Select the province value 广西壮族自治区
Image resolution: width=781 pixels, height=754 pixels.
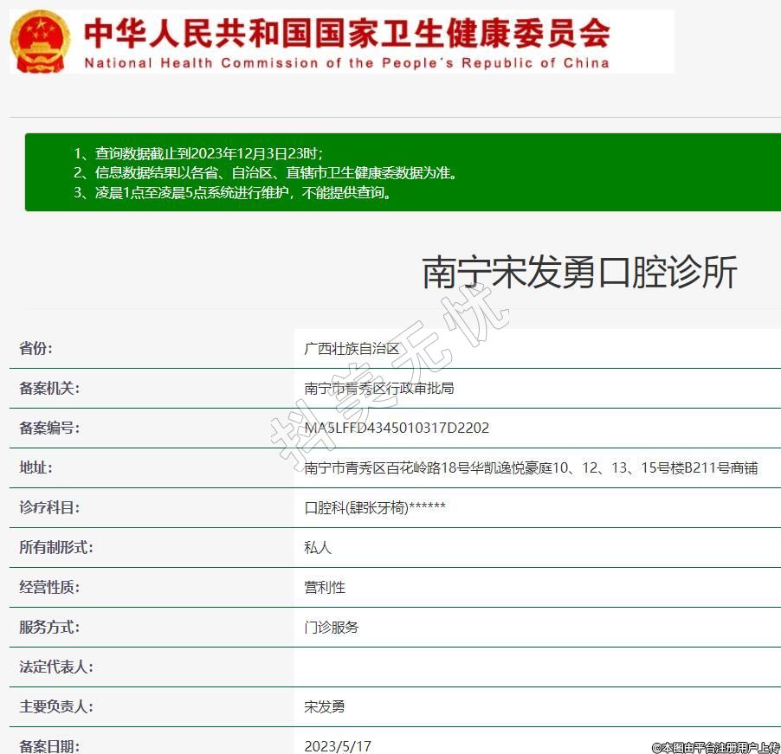coord(352,349)
